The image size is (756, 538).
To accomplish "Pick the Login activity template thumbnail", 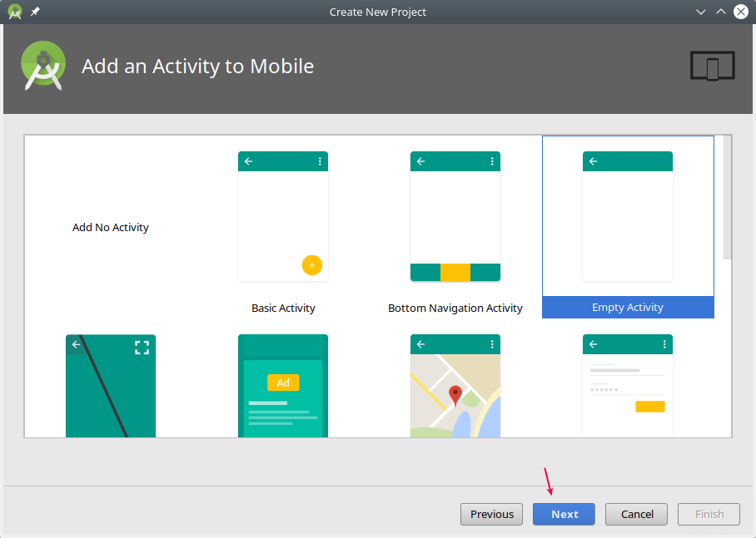I will point(628,385).
